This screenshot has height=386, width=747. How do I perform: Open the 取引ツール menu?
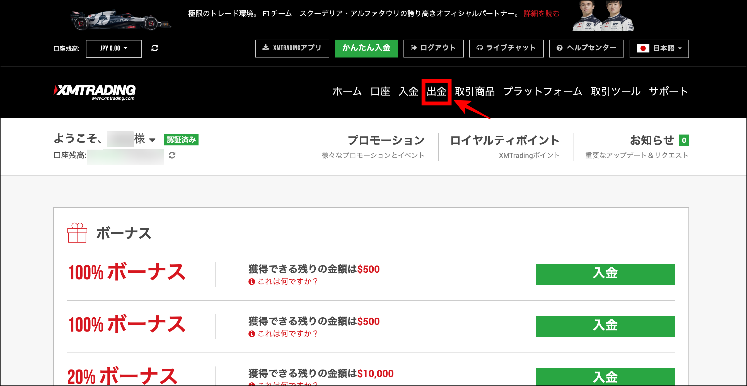pyautogui.click(x=615, y=92)
